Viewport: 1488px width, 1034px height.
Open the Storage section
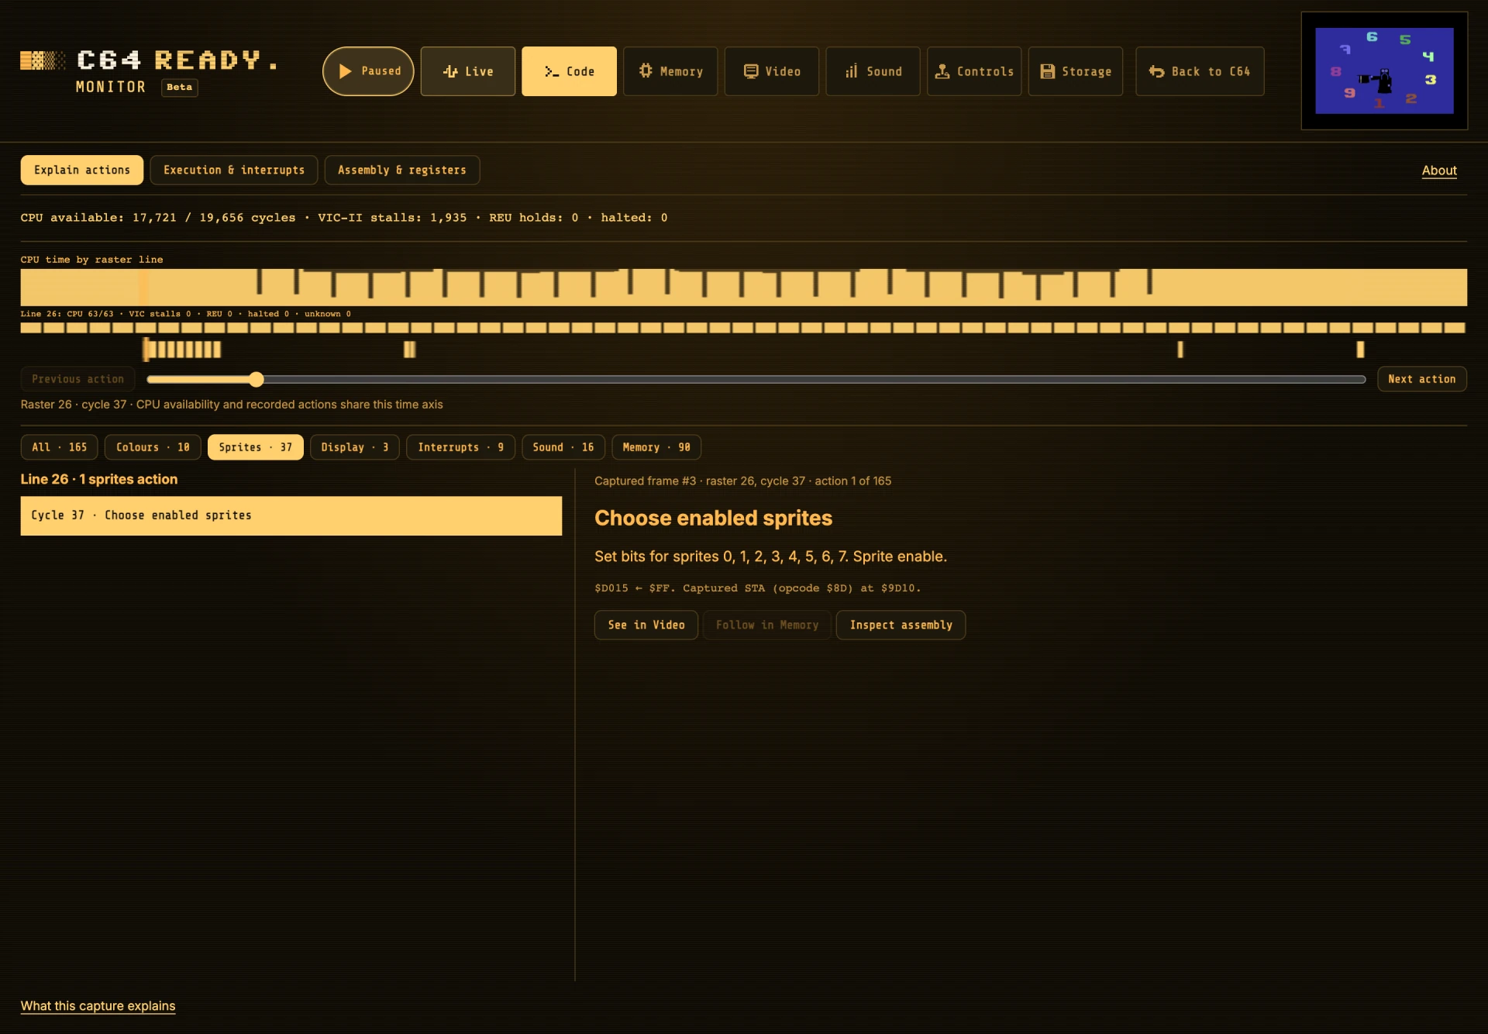tap(1076, 71)
